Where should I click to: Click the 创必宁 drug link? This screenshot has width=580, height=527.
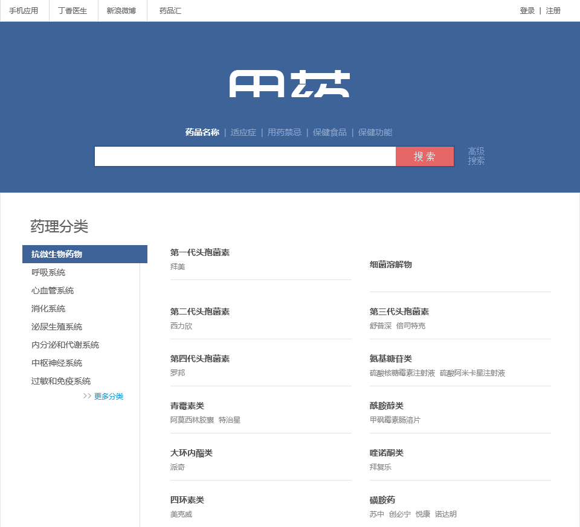(400, 514)
